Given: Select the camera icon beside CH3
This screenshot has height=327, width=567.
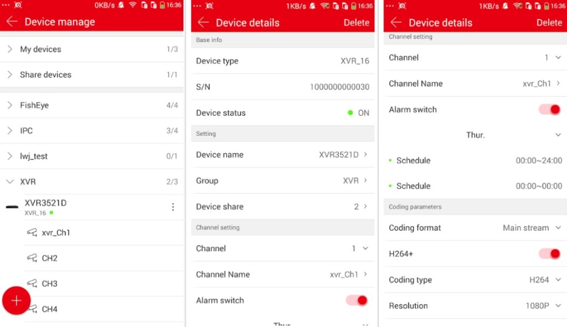Looking at the screenshot, I should coord(32,283).
